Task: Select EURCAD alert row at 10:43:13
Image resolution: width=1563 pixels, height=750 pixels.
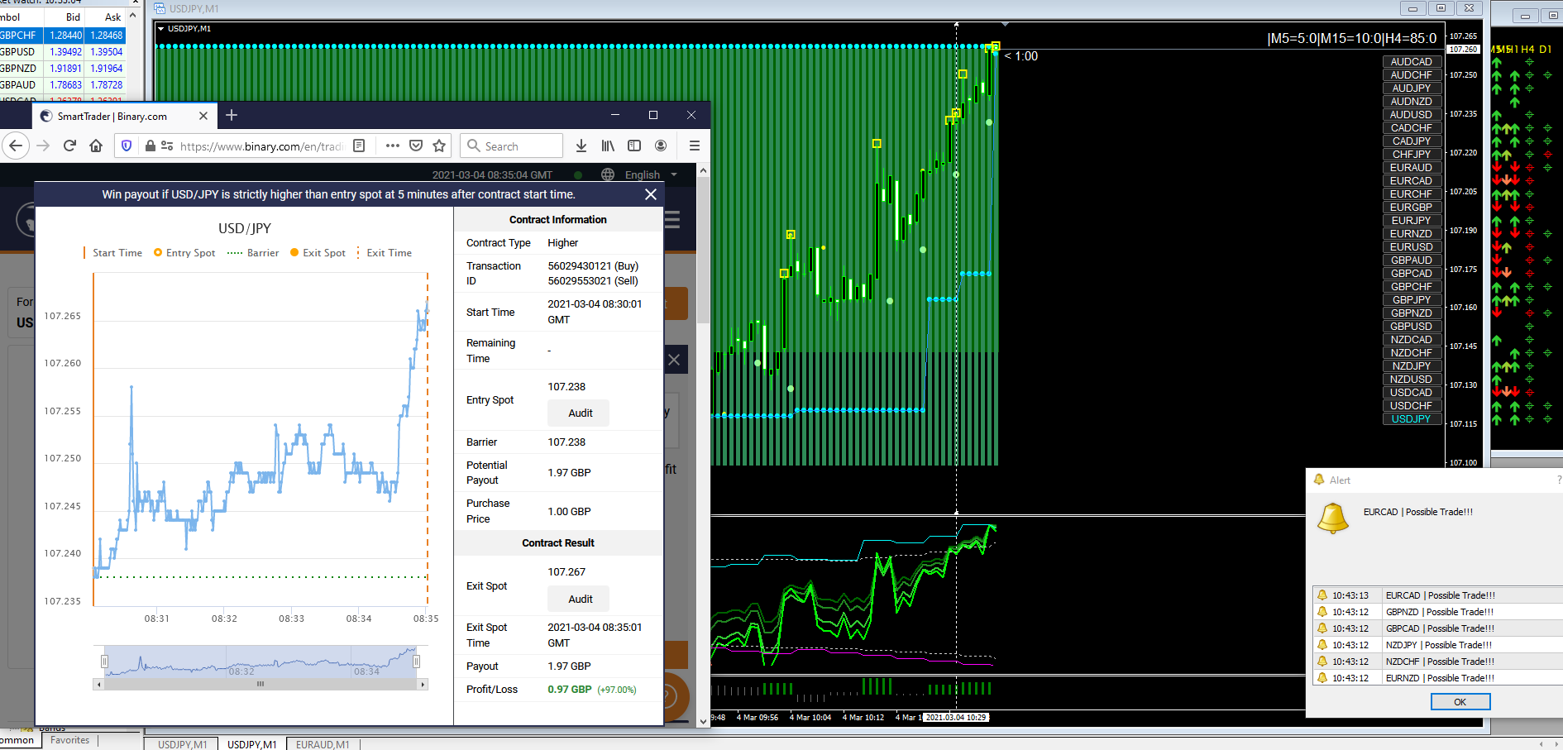Action: pos(1437,595)
